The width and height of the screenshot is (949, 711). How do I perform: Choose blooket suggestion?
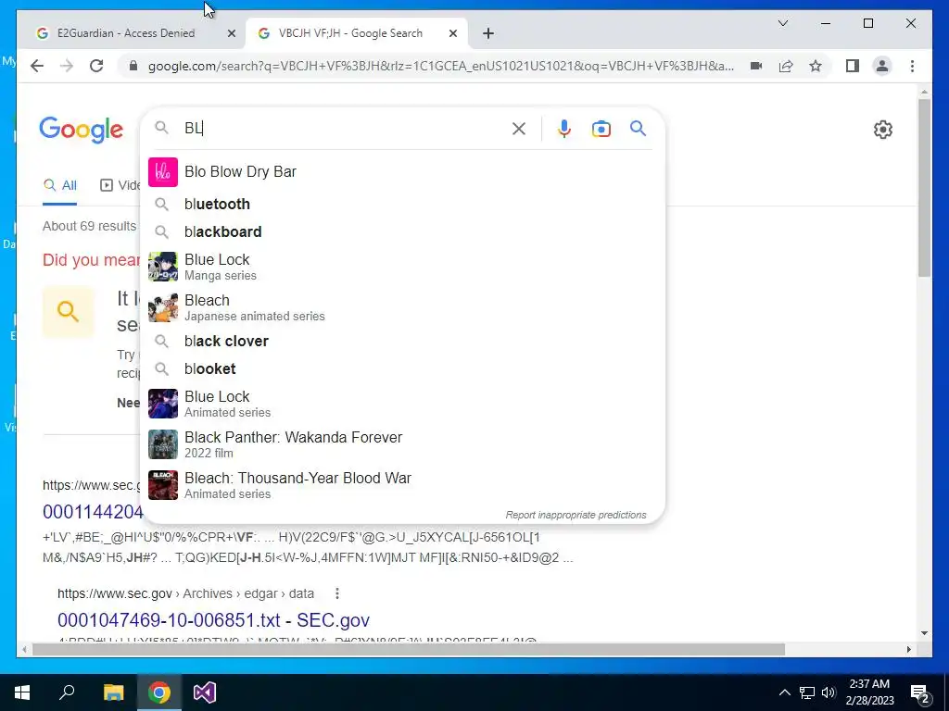pos(402,368)
